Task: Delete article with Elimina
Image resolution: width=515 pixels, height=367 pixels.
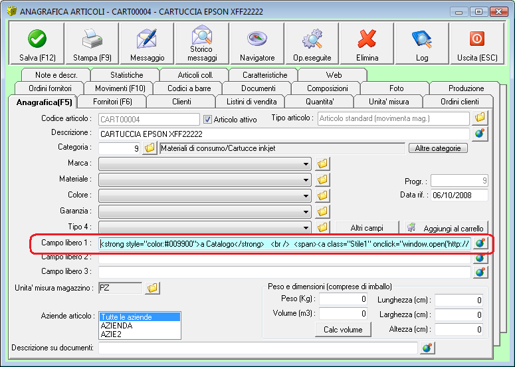Action: tap(367, 43)
